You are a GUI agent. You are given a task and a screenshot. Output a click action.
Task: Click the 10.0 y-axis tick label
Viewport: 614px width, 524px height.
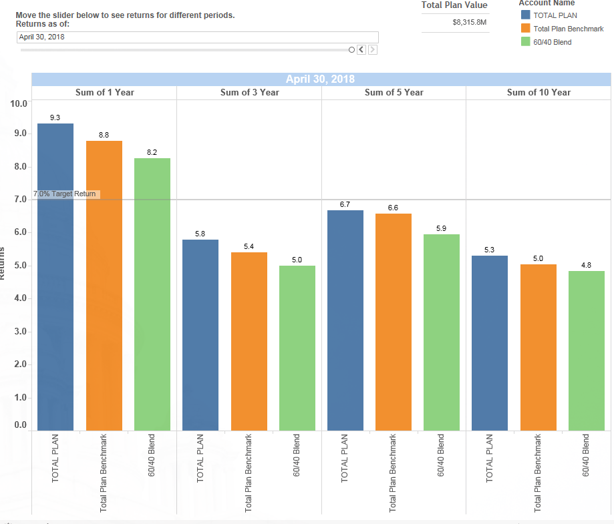(x=19, y=103)
